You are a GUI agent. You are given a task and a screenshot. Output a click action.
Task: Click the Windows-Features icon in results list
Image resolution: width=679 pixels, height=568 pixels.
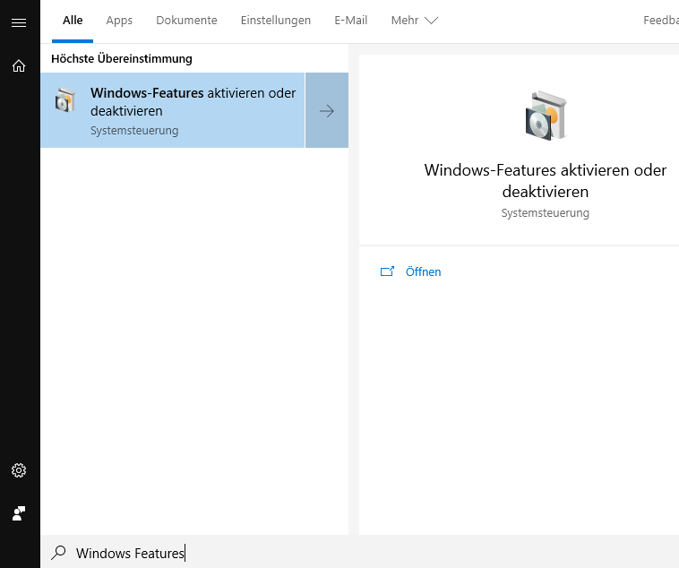pyautogui.click(x=65, y=100)
